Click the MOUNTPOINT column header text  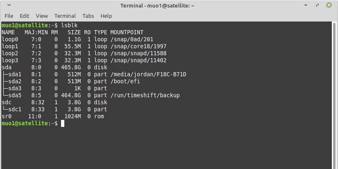(x=127, y=32)
